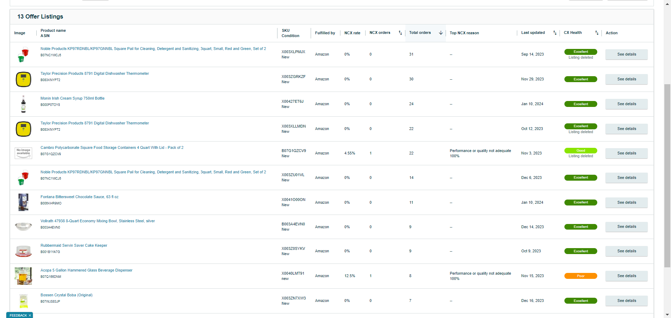Screen dimensions: 671x318
Task: Open Acopa 5 Gallon Beverage Dispenser link
Action: pyautogui.click(x=86, y=270)
